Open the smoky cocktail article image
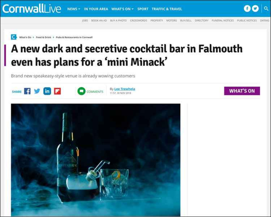 point(96,160)
